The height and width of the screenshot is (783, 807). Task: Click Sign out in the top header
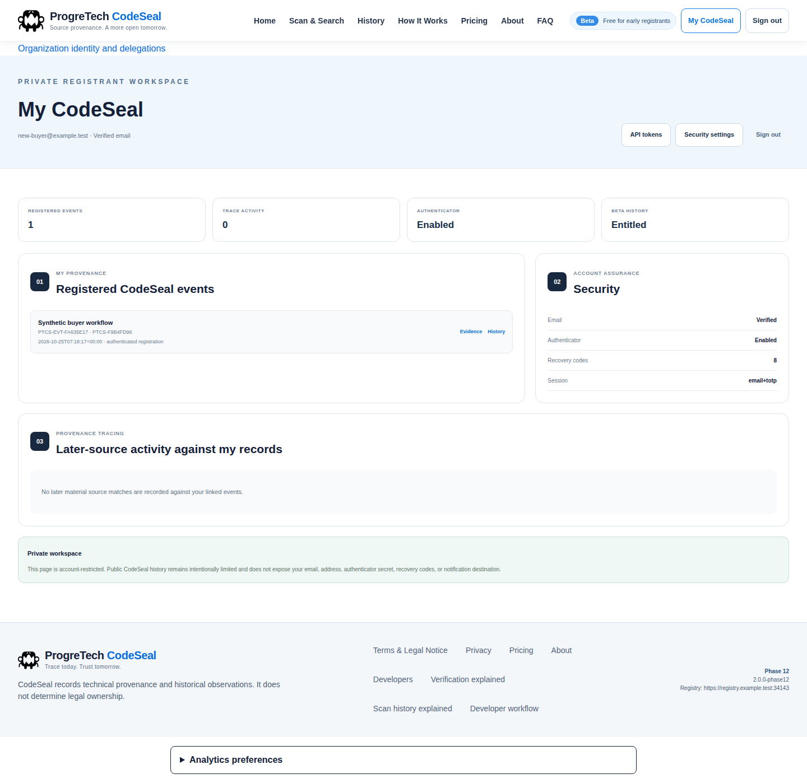click(767, 21)
